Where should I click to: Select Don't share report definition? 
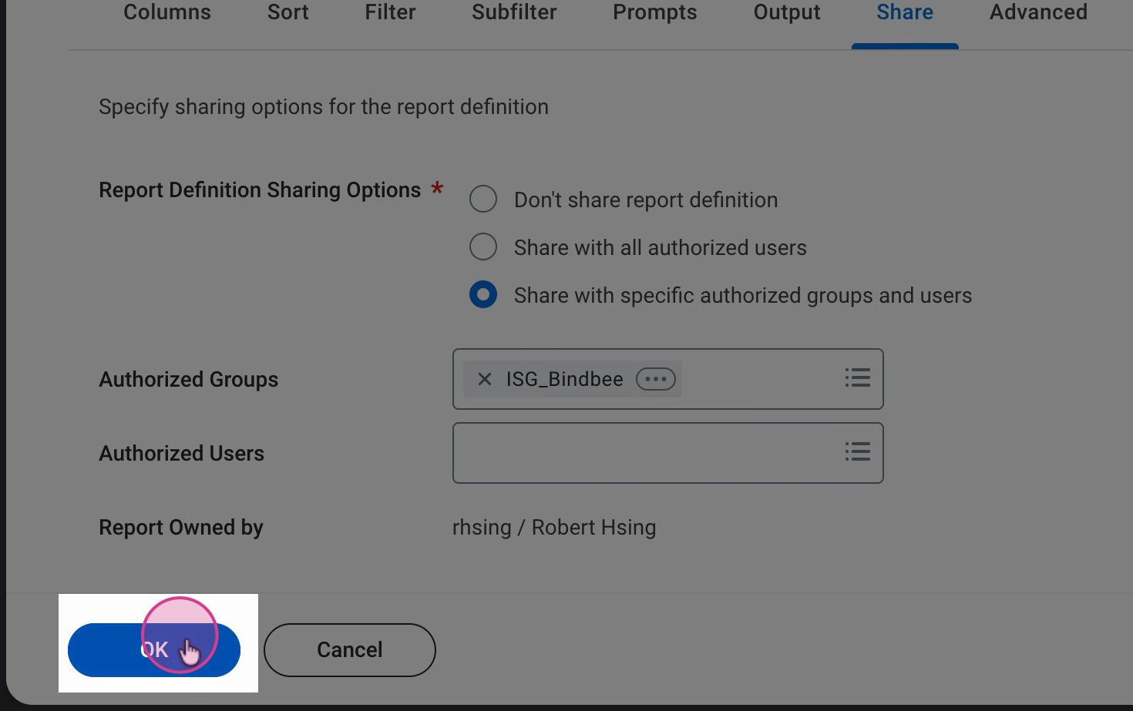(483, 199)
